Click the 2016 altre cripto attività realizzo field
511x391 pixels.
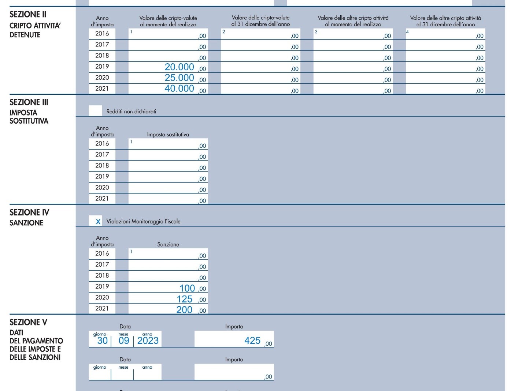coord(353,34)
